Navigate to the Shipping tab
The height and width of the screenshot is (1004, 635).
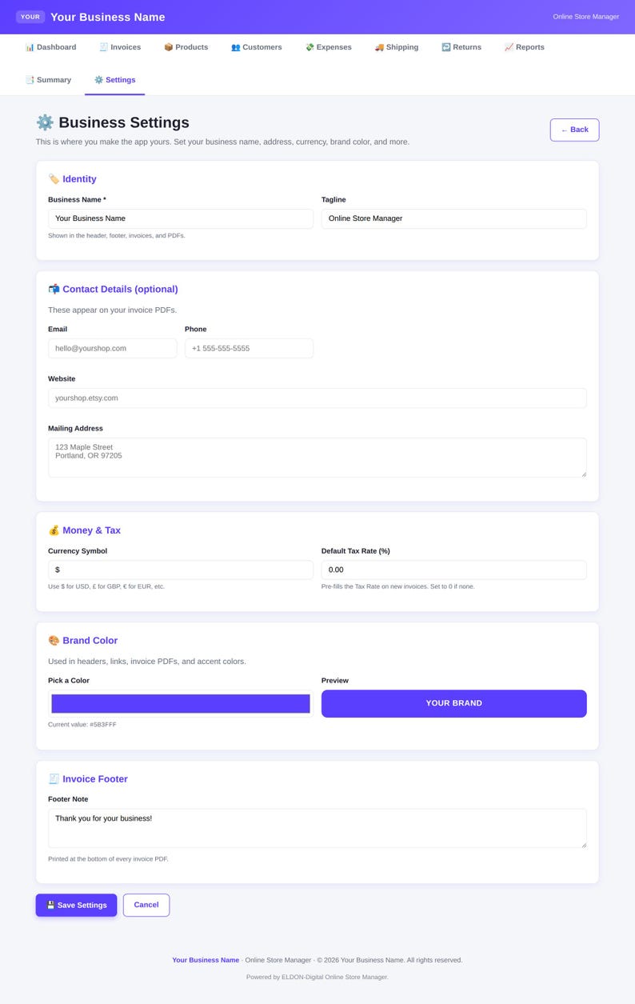tap(397, 47)
